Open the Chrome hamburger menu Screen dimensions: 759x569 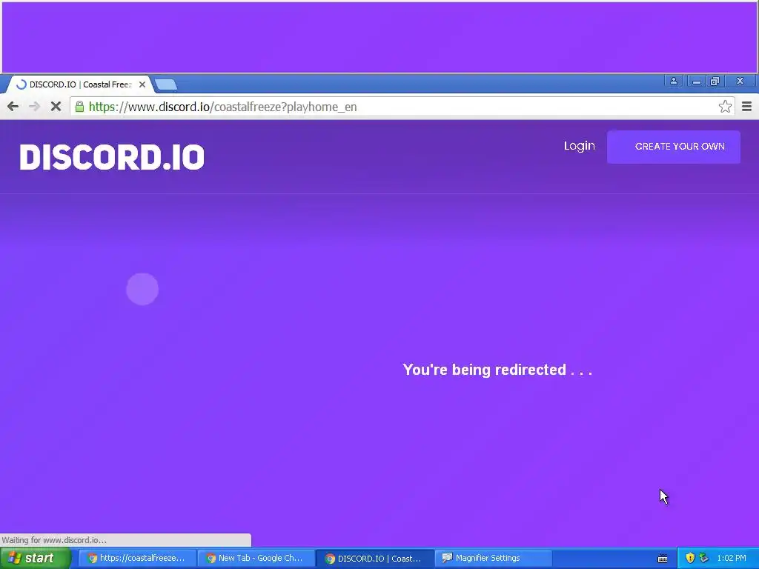click(747, 107)
